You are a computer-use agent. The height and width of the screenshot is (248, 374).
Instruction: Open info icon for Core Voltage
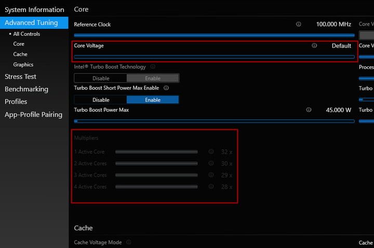point(314,45)
